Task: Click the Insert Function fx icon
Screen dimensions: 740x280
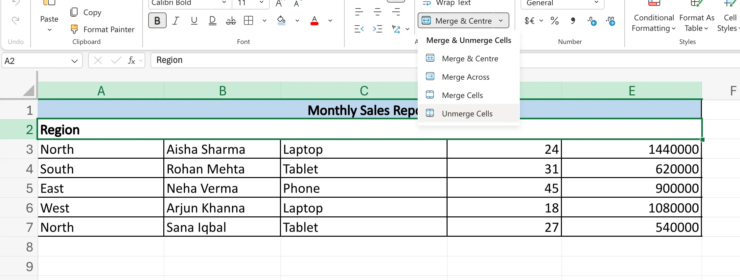Action: click(131, 61)
